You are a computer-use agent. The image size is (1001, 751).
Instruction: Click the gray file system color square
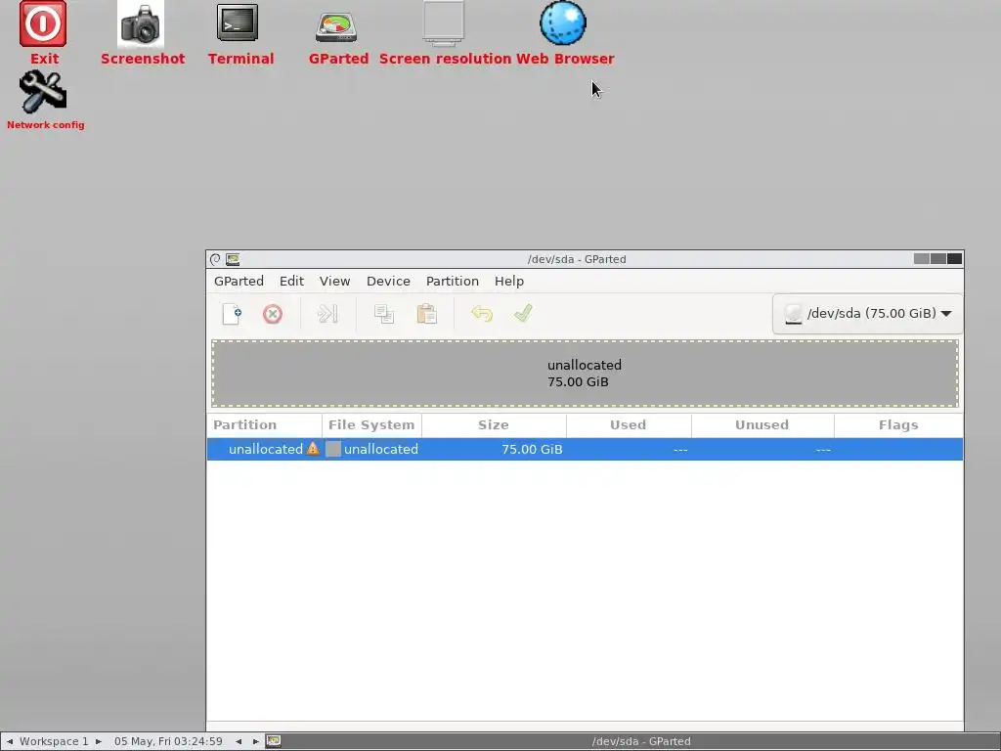pos(333,449)
